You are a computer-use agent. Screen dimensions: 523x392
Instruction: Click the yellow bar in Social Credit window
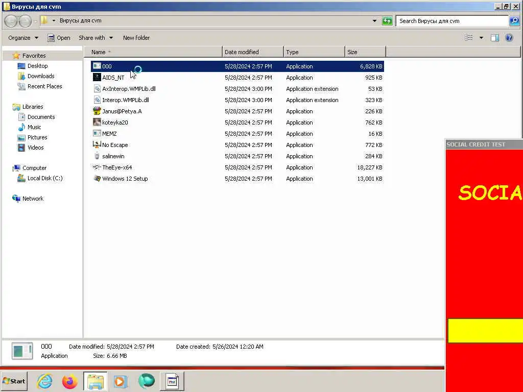coord(485,331)
